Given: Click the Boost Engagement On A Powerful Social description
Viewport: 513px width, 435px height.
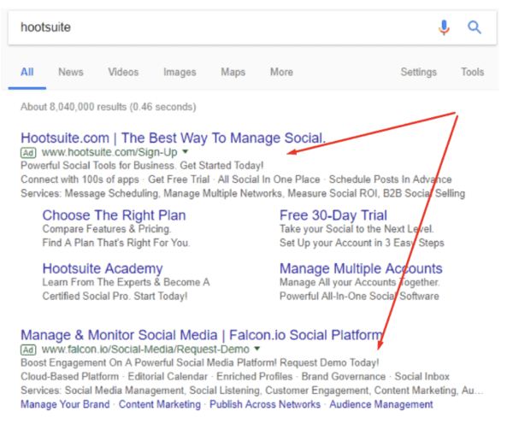Looking at the screenshot, I should click(x=200, y=362).
